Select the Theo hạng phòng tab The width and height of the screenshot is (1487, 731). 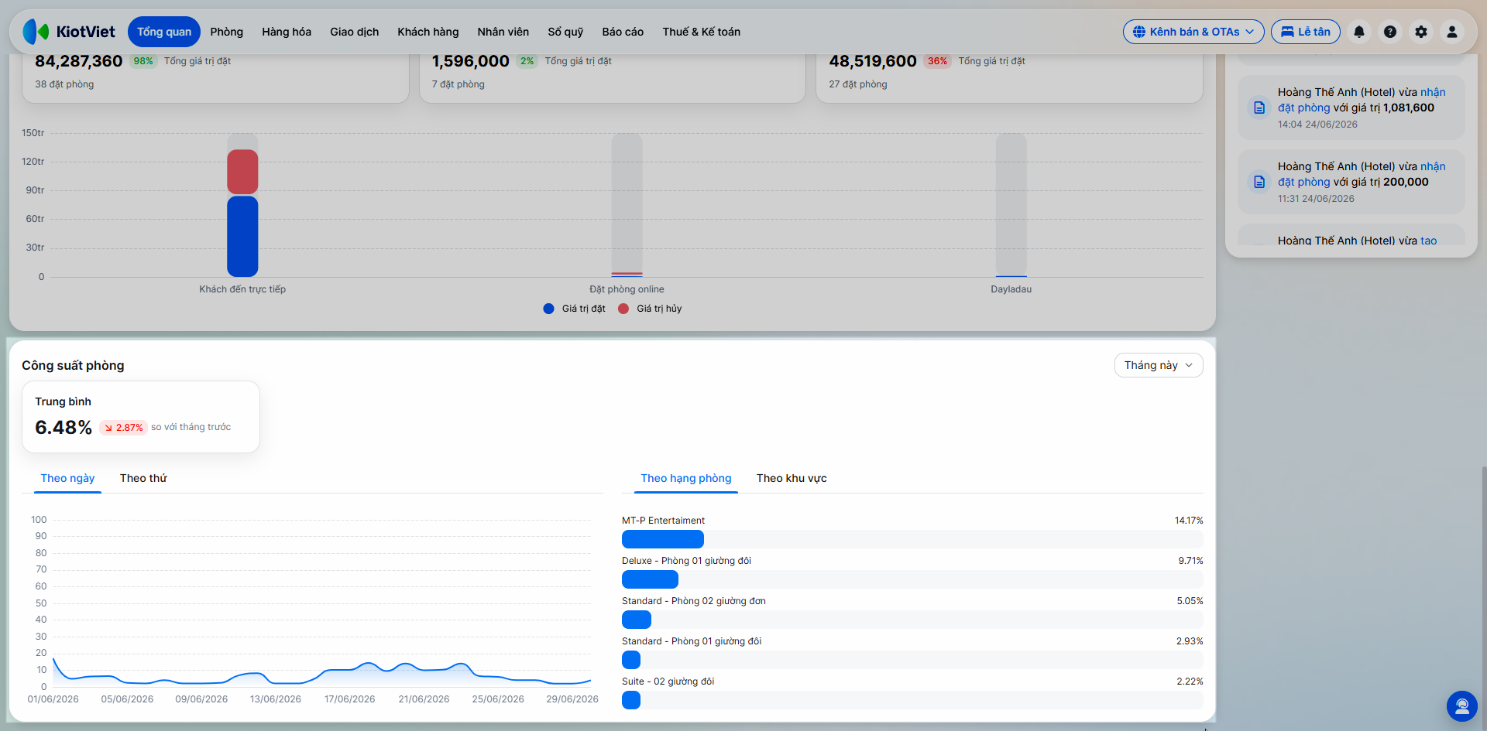point(686,478)
